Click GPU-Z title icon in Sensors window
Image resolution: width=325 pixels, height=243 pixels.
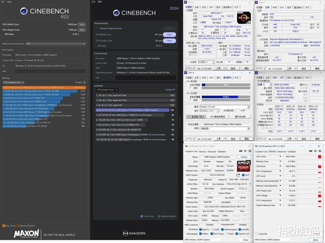[256, 146]
